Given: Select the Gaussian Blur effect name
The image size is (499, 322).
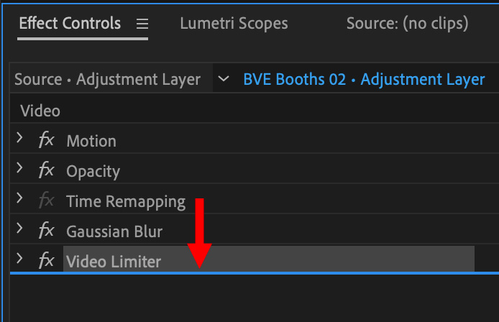Looking at the screenshot, I should coord(114,231).
